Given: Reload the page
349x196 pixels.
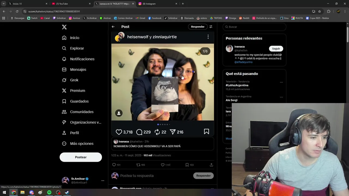Looking at the screenshot, I should click(17, 11).
